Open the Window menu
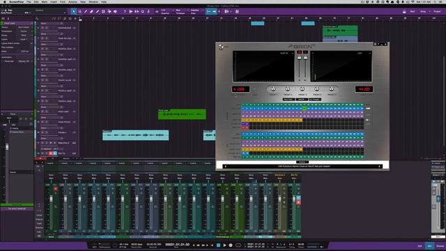This screenshot has height=251, width=446. click(93, 1)
